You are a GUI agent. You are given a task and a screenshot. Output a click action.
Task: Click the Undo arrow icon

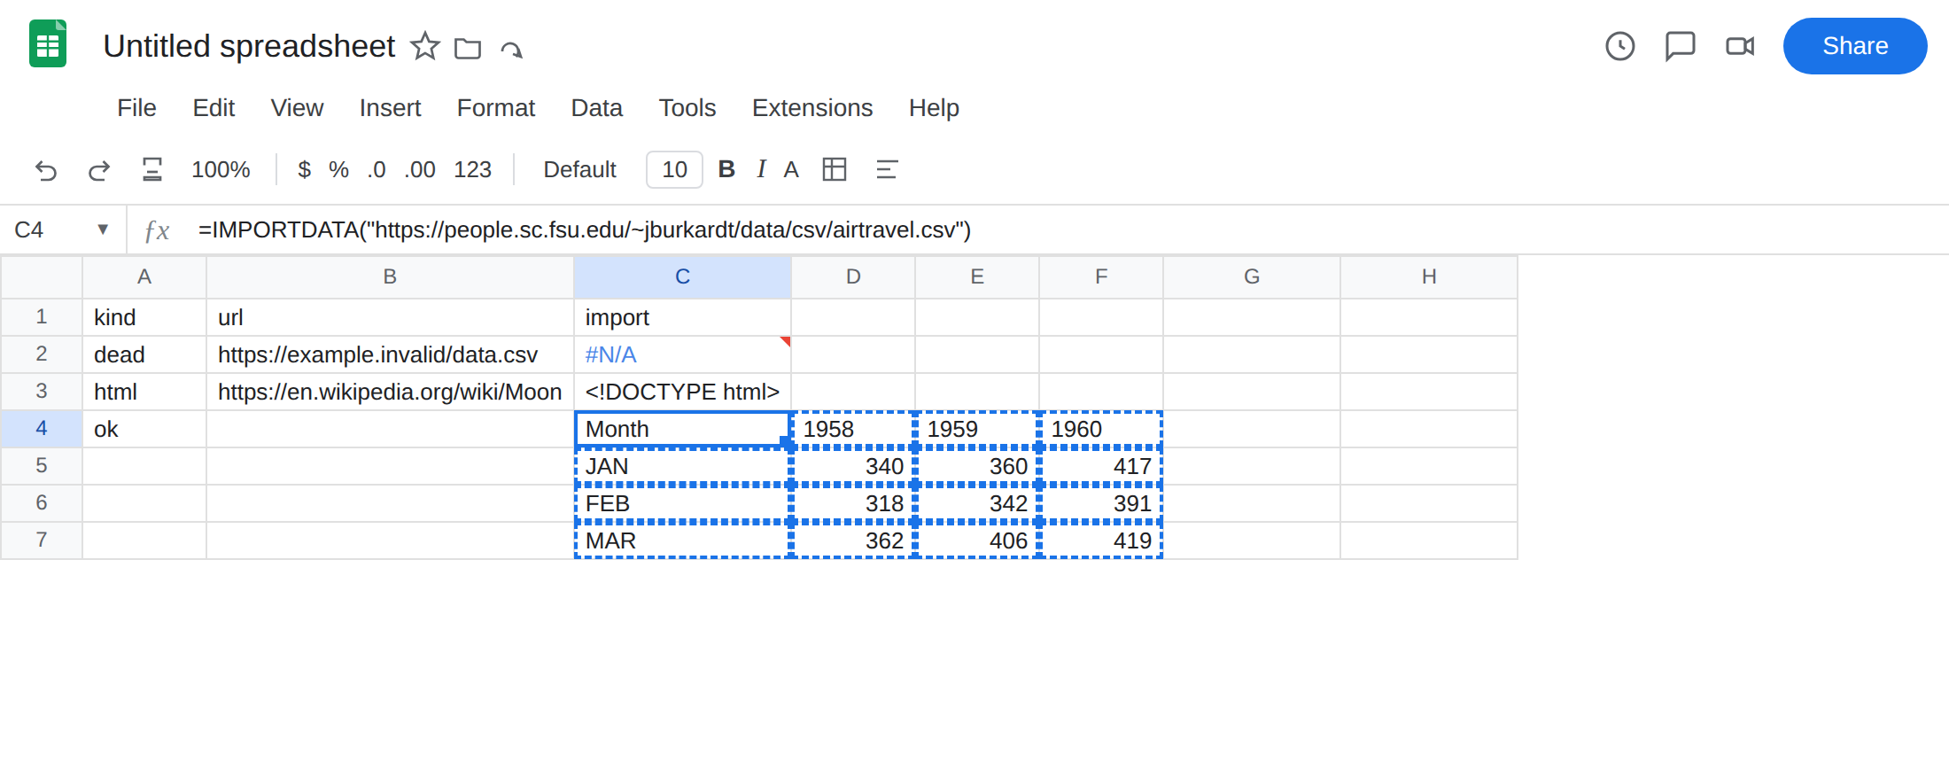[46, 170]
